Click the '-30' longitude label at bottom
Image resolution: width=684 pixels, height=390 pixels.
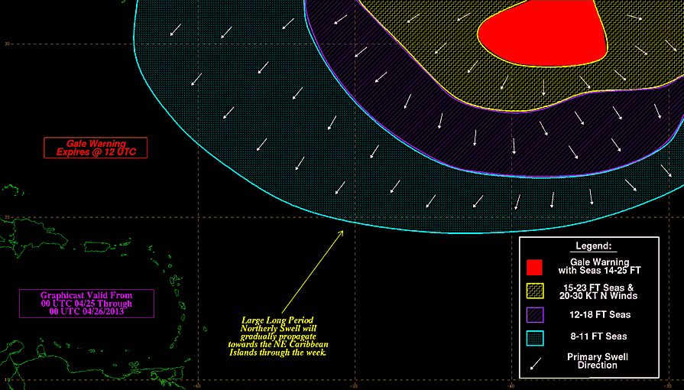[x=666, y=386]
